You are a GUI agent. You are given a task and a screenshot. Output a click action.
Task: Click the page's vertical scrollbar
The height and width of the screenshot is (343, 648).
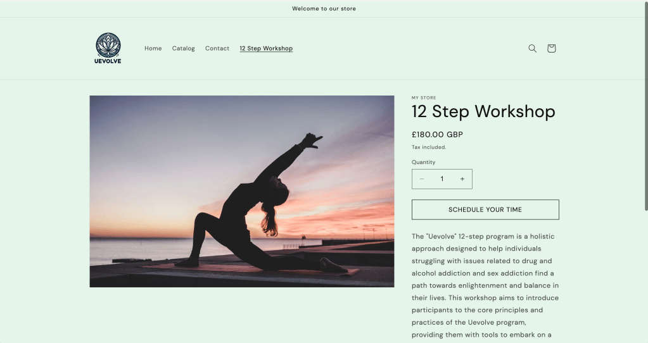pyautogui.click(x=645, y=106)
